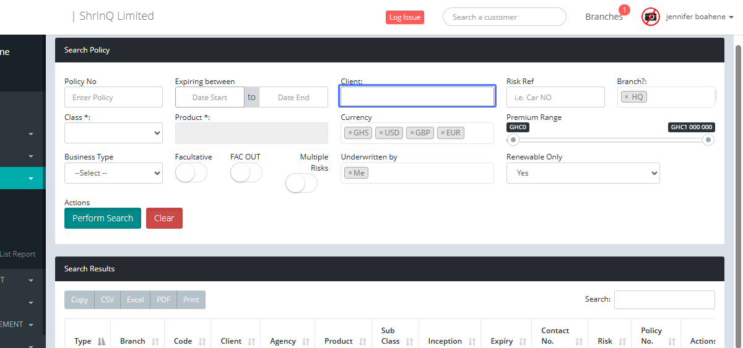This screenshot has width=743, height=348.
Task: Sort results by Type column
Action: pos(102,341)
